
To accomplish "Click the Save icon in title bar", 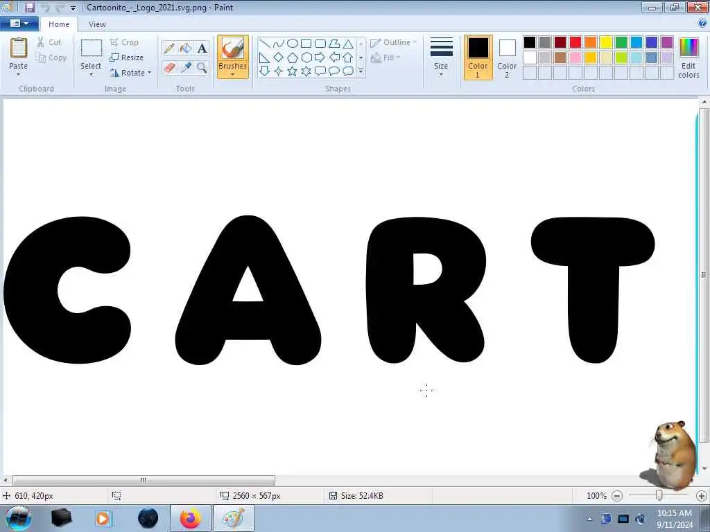I will click(29, 7).
